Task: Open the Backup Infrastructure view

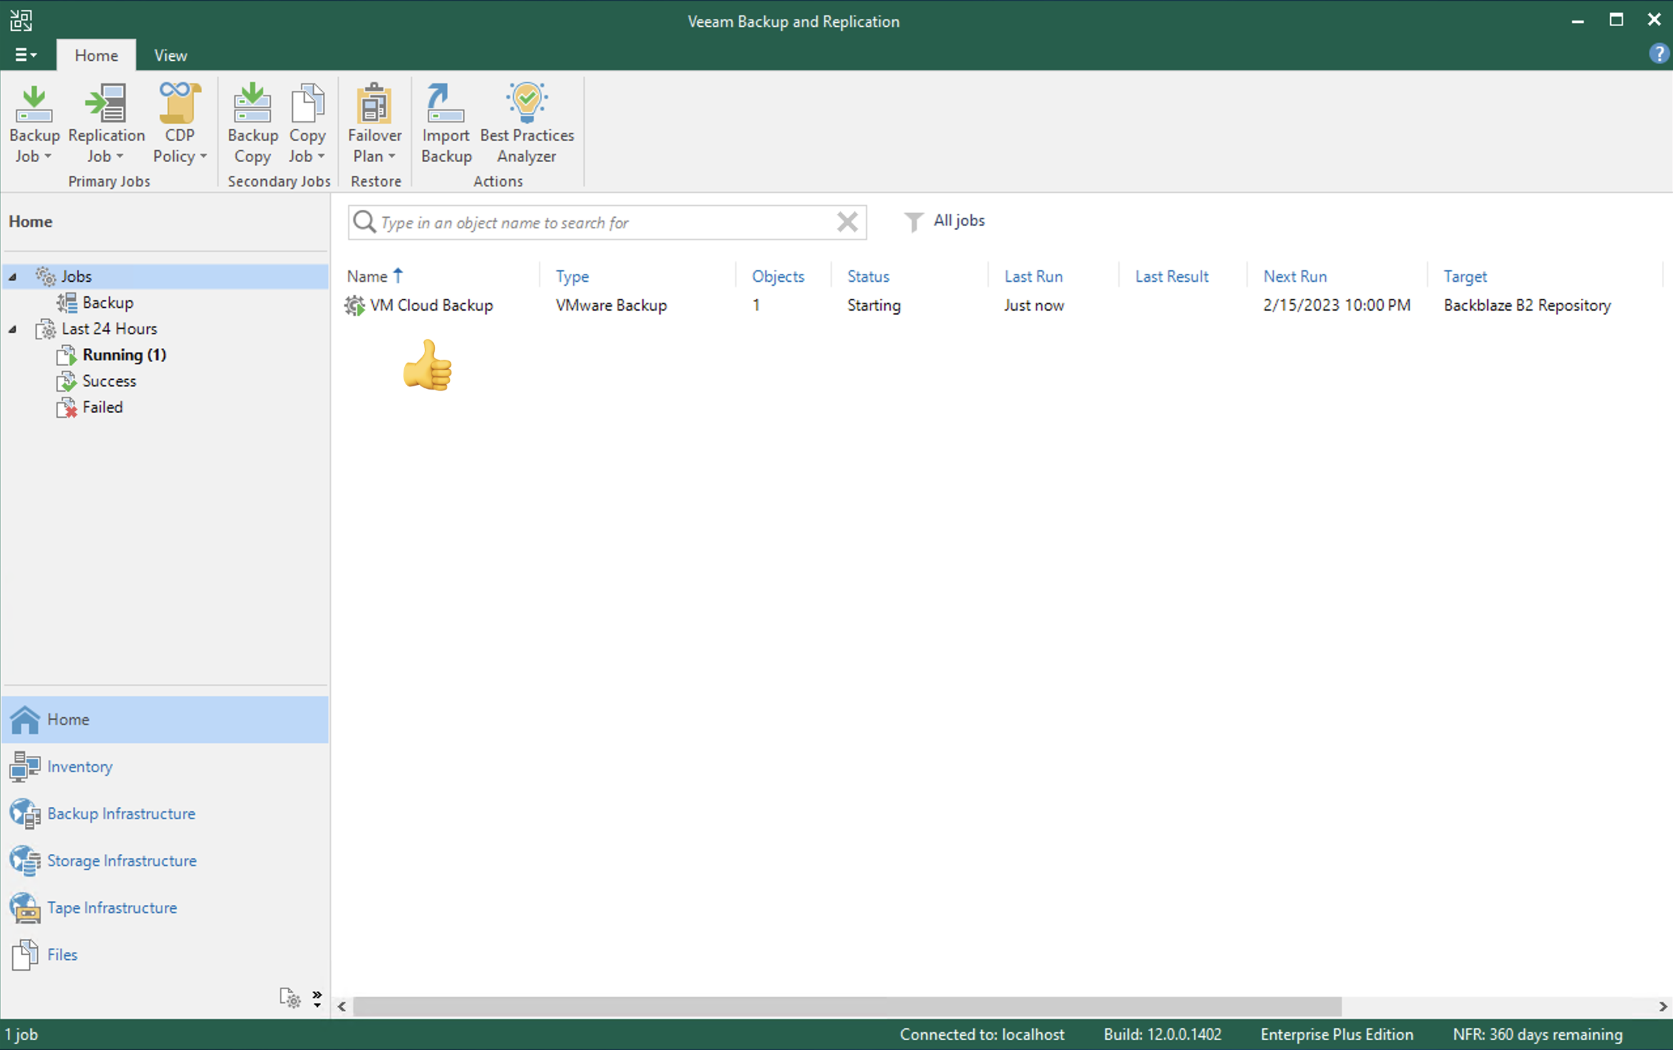Action: [165, 814]
